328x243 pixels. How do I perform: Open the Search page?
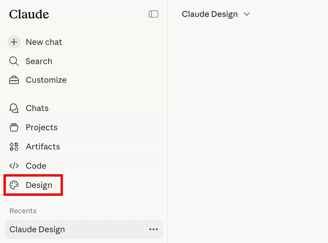39,61
